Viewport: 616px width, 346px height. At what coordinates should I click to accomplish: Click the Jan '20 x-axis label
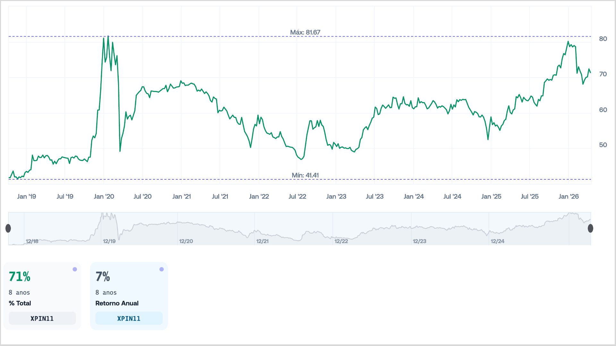point(104,196)
